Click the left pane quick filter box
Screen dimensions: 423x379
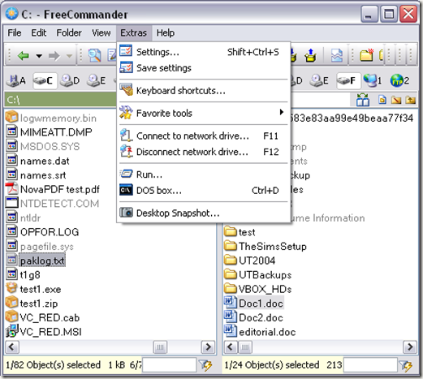point(170,365)
